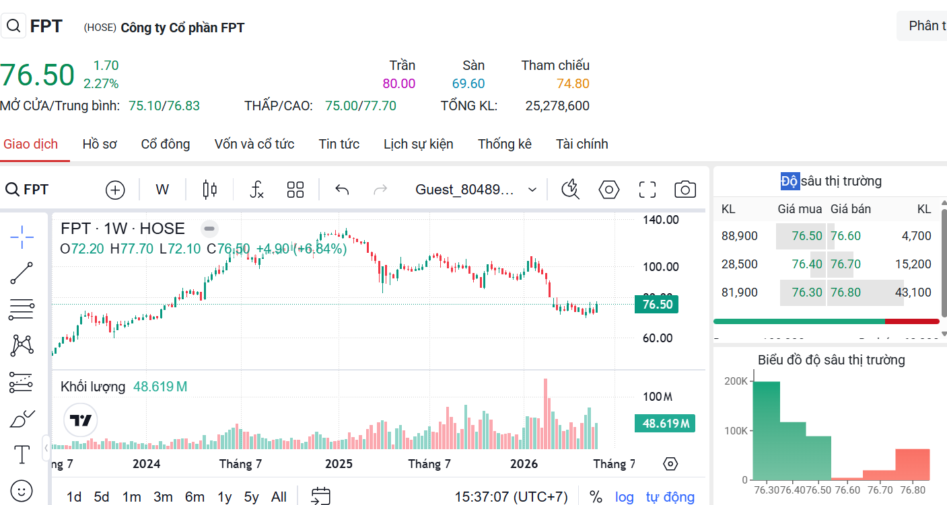This screenshot has width=947, height=505.
Task: Open the fx indicators menu
Action: point(256,190)
